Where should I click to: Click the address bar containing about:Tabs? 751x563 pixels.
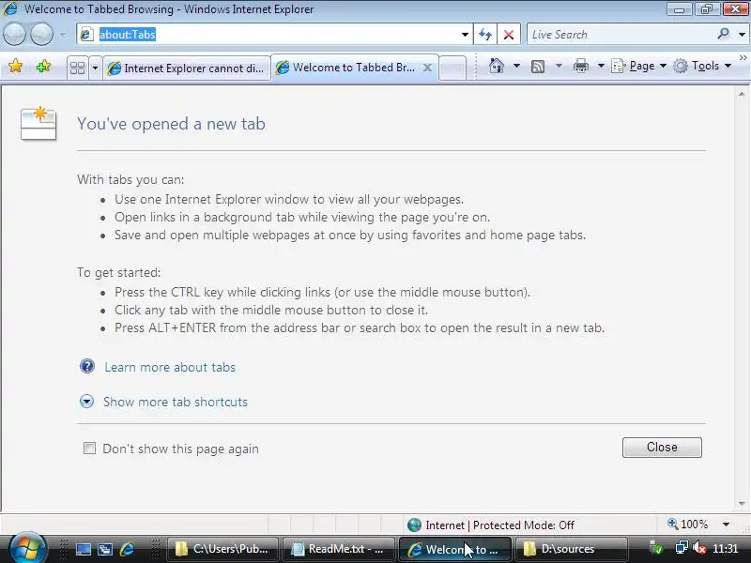click(274, 35)
